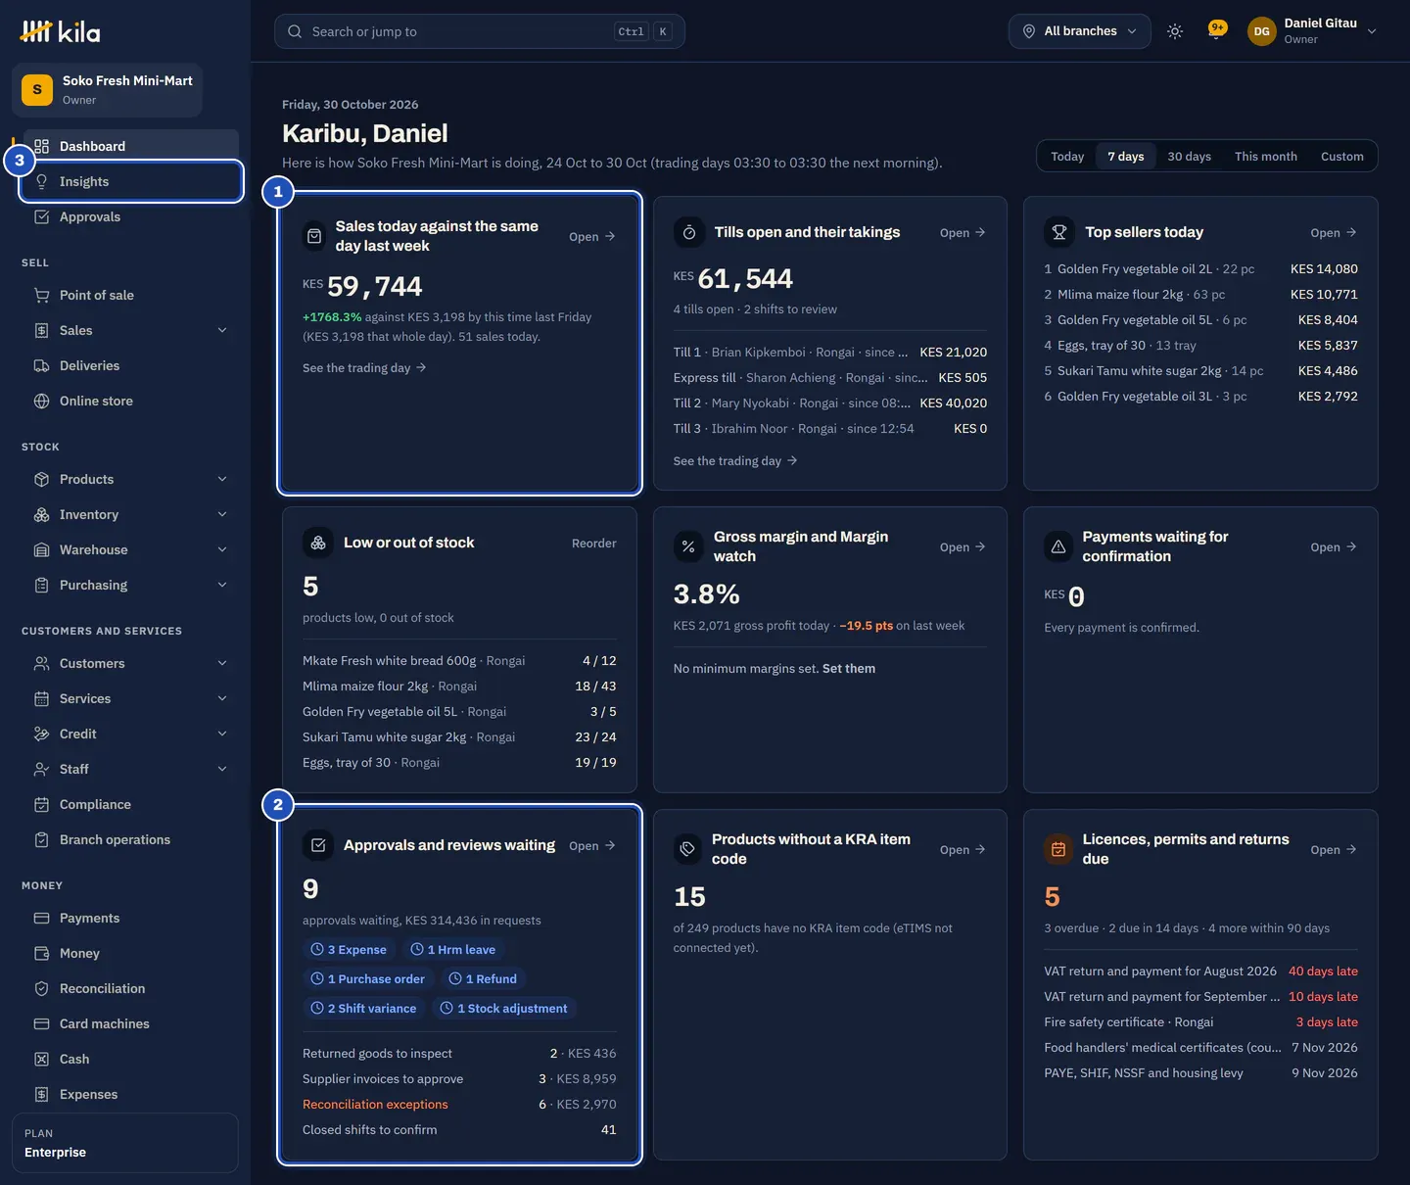Image resolution: width=1410 pixels, height=1185 pixels.
Task: Click Set them margins link
Action: [849, 669]
